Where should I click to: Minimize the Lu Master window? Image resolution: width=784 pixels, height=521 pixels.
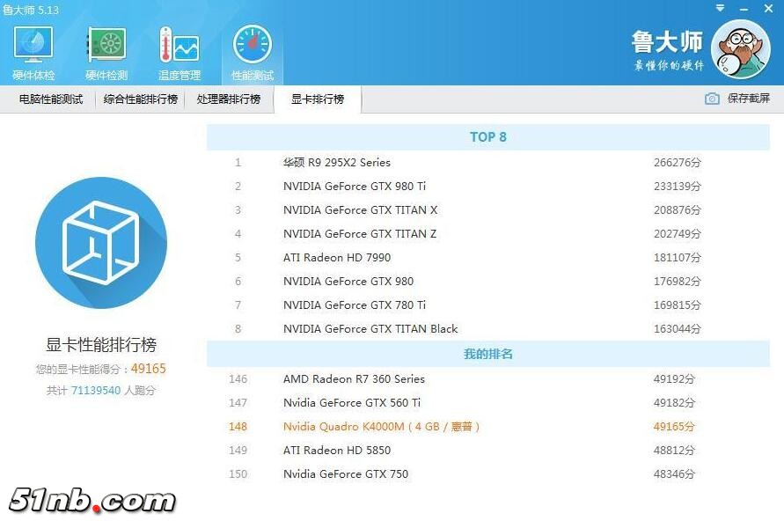tap(744, 9)
